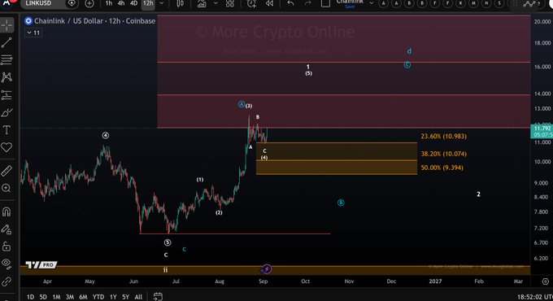Image resolution: width=553 pixels, height=301 pixels.
Task: Click the circled wave 4 label near May
Action: click(106, 136)
